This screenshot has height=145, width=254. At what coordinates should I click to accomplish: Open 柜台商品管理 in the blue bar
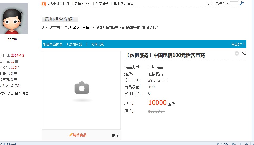pos(52,44)
